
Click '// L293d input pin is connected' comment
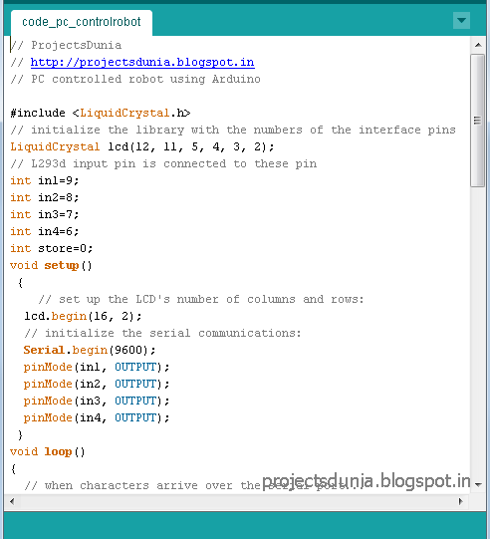pyautogui.click(x=163, y=163)
